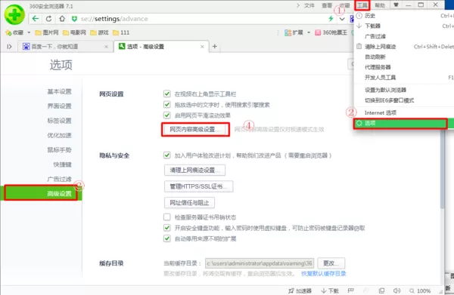Viewport: 454px width, 295px height.
Task: Open the 游戏 bookmark folder
Action: coord(99,32)
